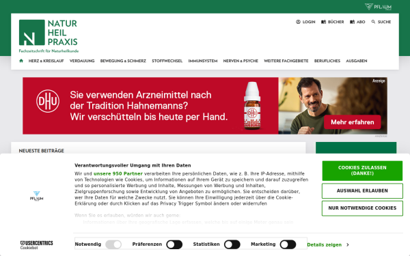
Task: Click the DHU logo in the banner
Action: 48,101
